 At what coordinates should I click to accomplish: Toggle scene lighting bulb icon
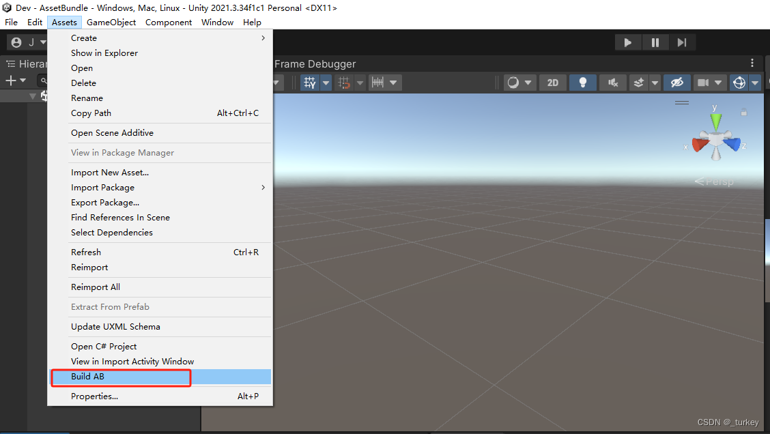582,82
